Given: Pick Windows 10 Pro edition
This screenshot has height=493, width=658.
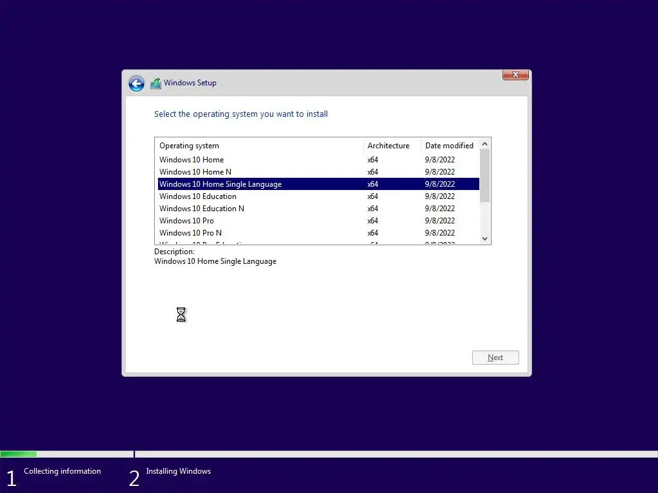Looking at the screenshot, I should click(319, 221).
